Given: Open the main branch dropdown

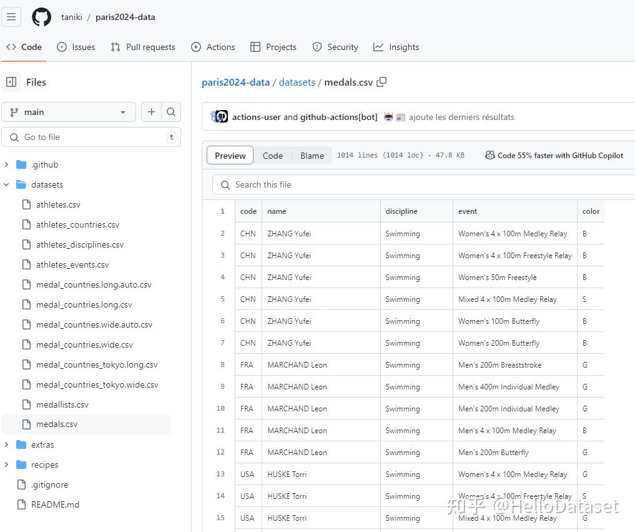Looking at the screenshot, I should [69, 112].
